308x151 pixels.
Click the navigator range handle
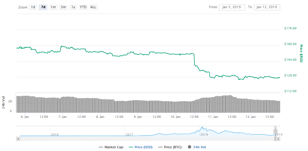coord(275,131)
